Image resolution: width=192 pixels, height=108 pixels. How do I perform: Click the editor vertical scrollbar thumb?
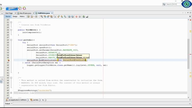(188, 54)
